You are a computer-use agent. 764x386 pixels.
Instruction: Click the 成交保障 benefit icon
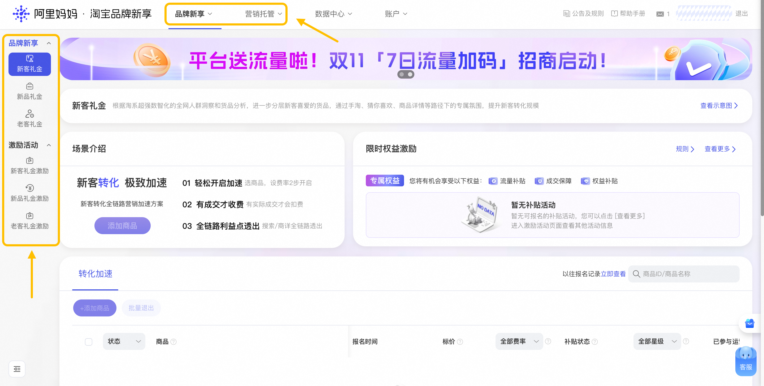[539, 181]
